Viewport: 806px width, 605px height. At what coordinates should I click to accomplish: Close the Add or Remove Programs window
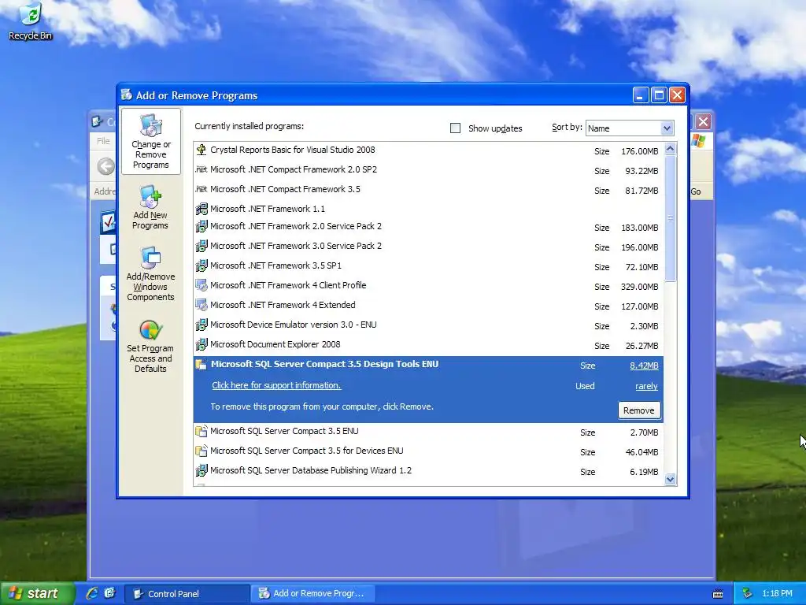pos(678,95)
